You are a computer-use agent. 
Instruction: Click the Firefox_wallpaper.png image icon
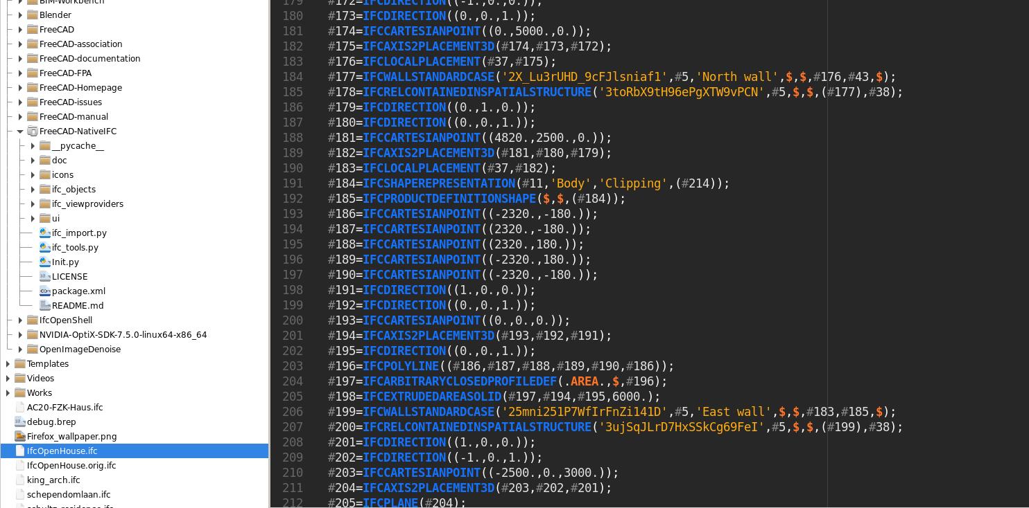coord(20,437)
